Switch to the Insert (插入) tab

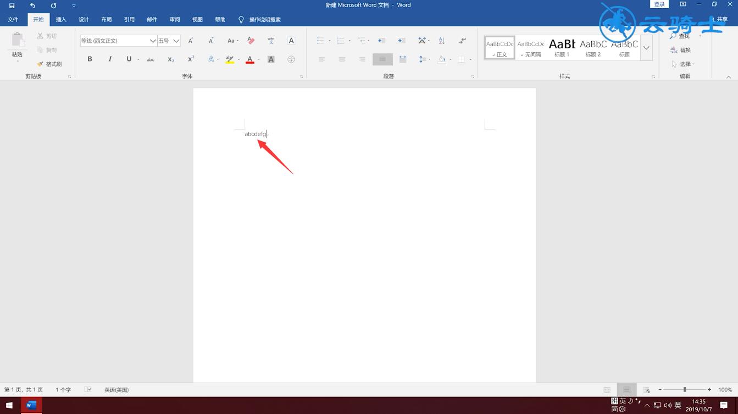pos(61,19)
